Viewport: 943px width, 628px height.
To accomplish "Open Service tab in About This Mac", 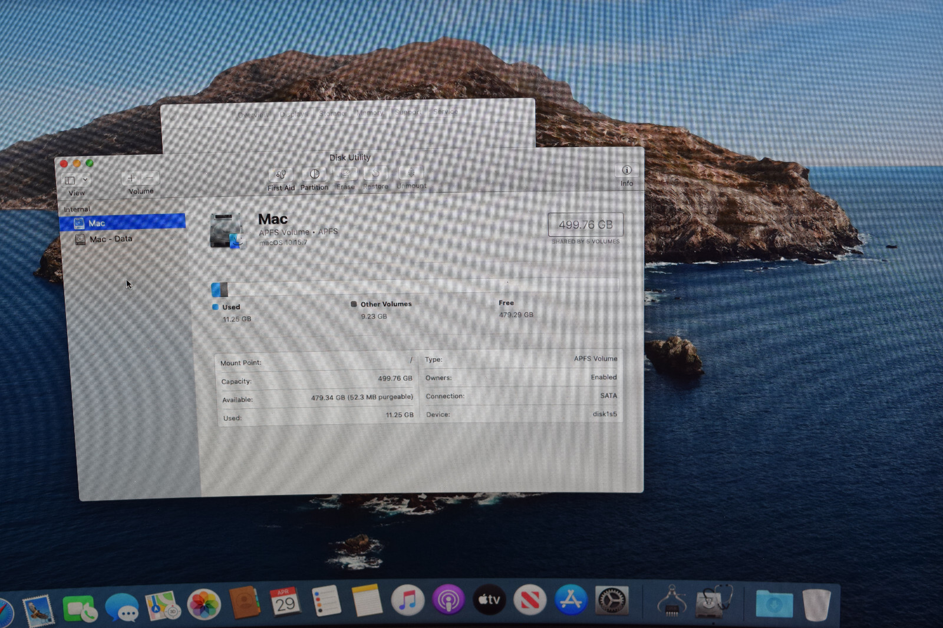I will (446, 111).
